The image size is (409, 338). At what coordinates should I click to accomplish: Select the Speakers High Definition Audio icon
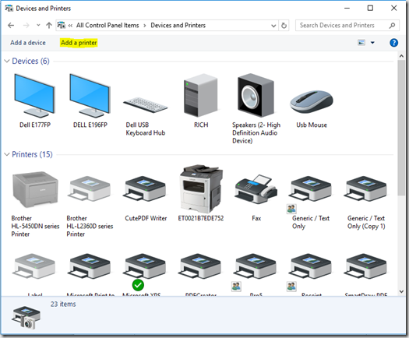pos(256,95)
